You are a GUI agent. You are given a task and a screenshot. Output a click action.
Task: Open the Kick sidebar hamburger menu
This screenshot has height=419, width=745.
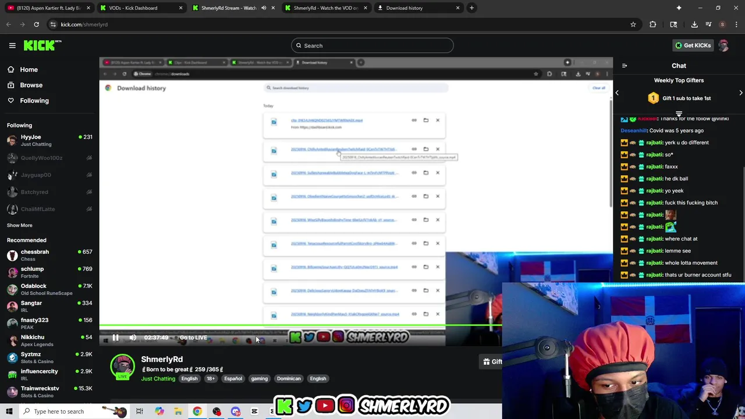click(x=12, y=45)
